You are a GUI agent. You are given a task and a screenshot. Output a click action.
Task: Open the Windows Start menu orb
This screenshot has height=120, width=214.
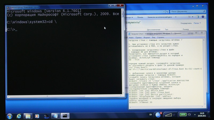[x=10, y=116]
